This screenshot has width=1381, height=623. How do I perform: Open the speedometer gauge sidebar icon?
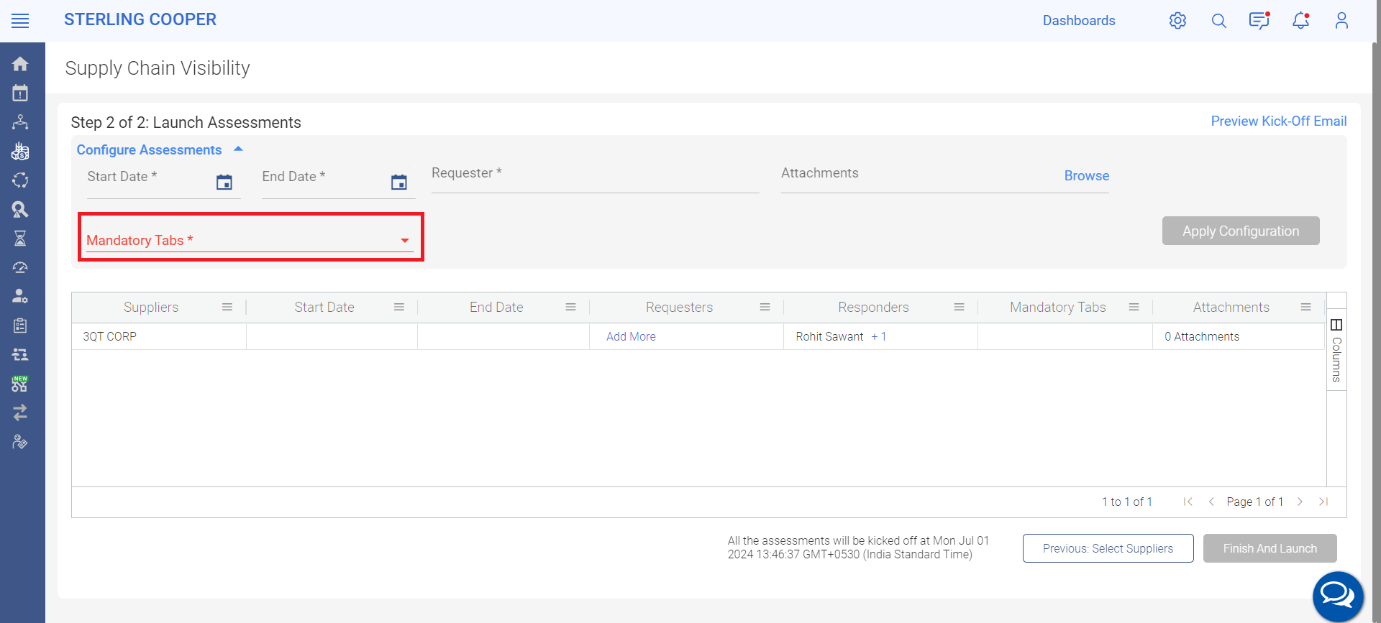pyautogui.click(x=20, y=267)
